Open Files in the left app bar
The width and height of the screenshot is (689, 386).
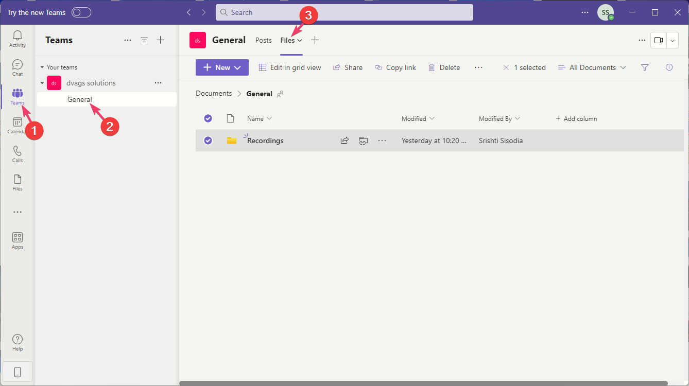click(18, 182)
